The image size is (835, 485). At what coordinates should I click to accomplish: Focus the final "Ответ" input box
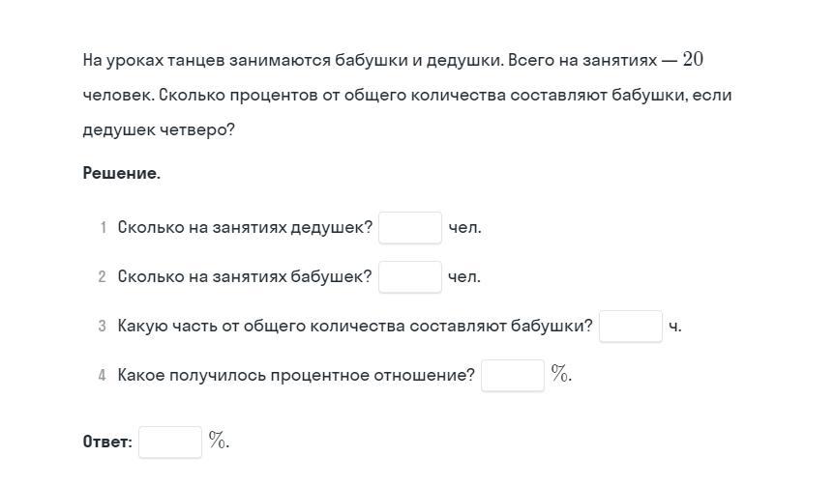click(170, 442)
